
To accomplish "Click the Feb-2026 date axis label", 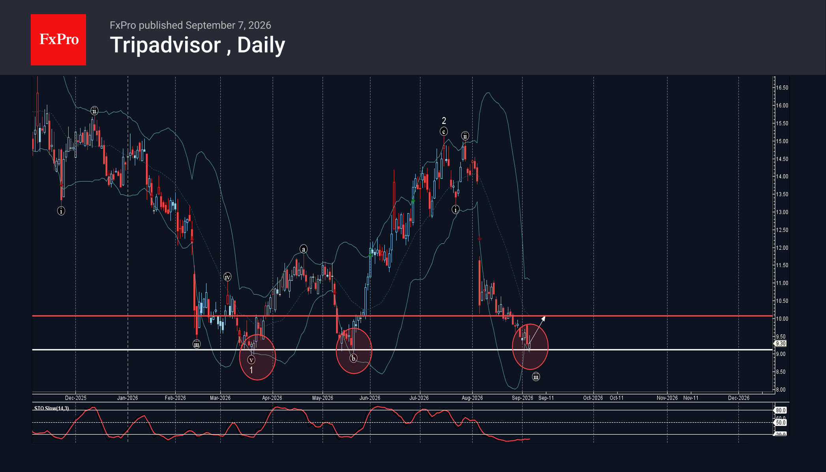I will 175,398.
